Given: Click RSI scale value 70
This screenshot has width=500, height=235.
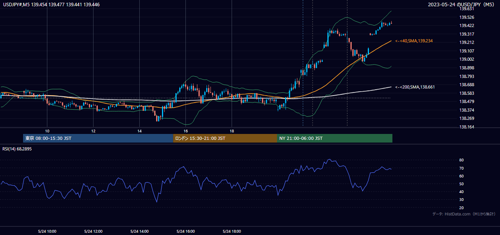Looking at the screenshot, I should (462, 168).
